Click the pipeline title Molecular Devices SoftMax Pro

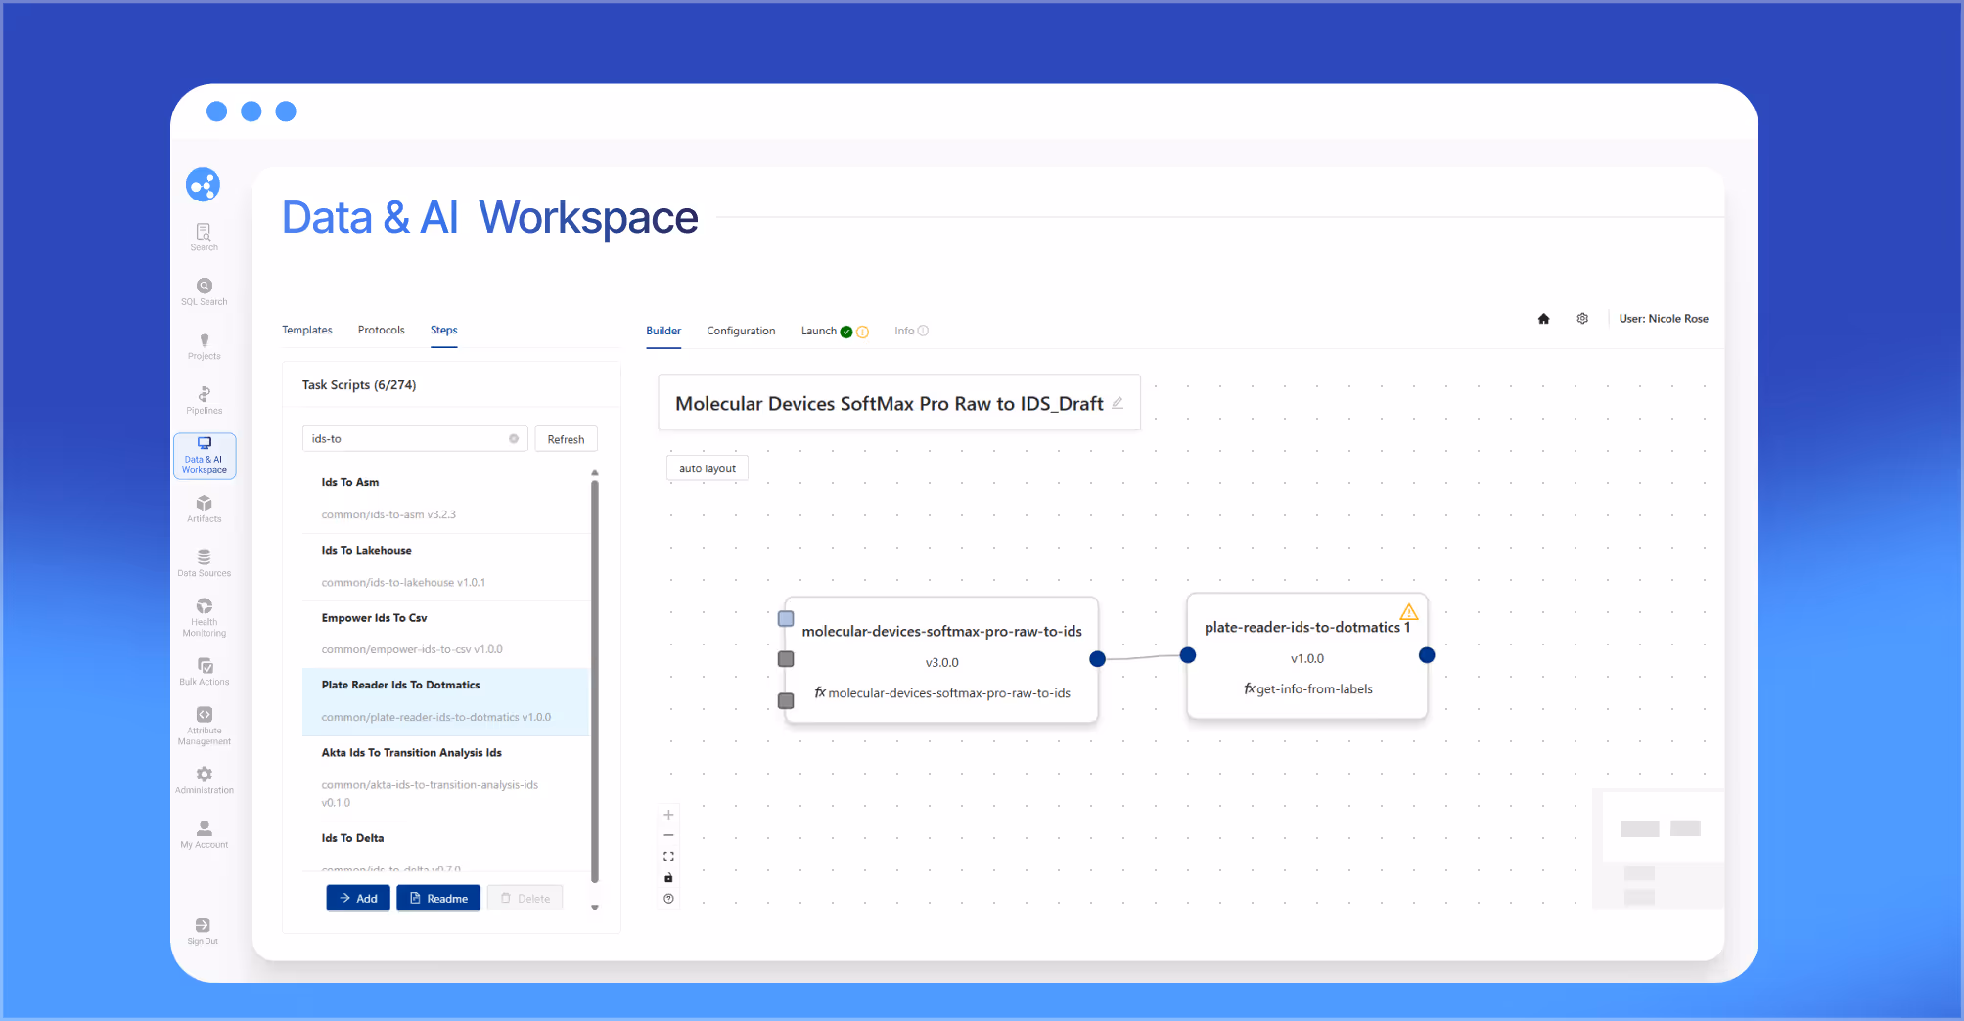[x=890, y=404]
